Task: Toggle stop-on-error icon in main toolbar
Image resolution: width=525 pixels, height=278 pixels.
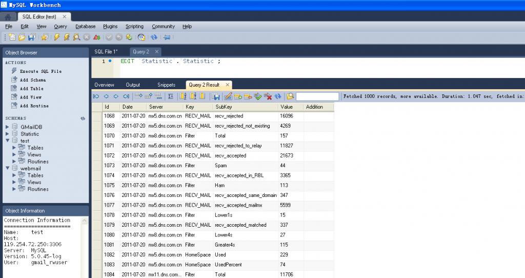Action: pyautogui.click(x=97, y=37)
